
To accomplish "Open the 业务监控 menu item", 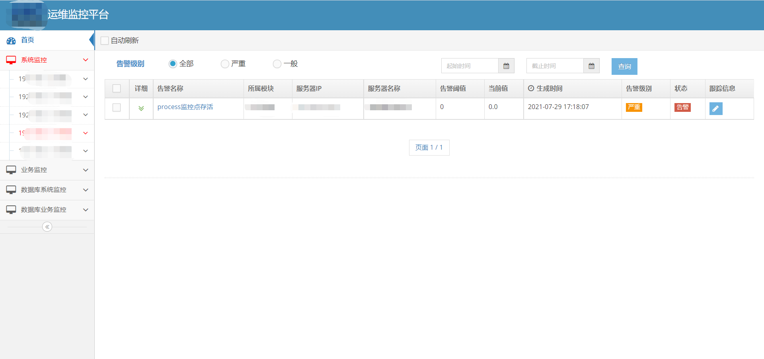I will [36, 170].
